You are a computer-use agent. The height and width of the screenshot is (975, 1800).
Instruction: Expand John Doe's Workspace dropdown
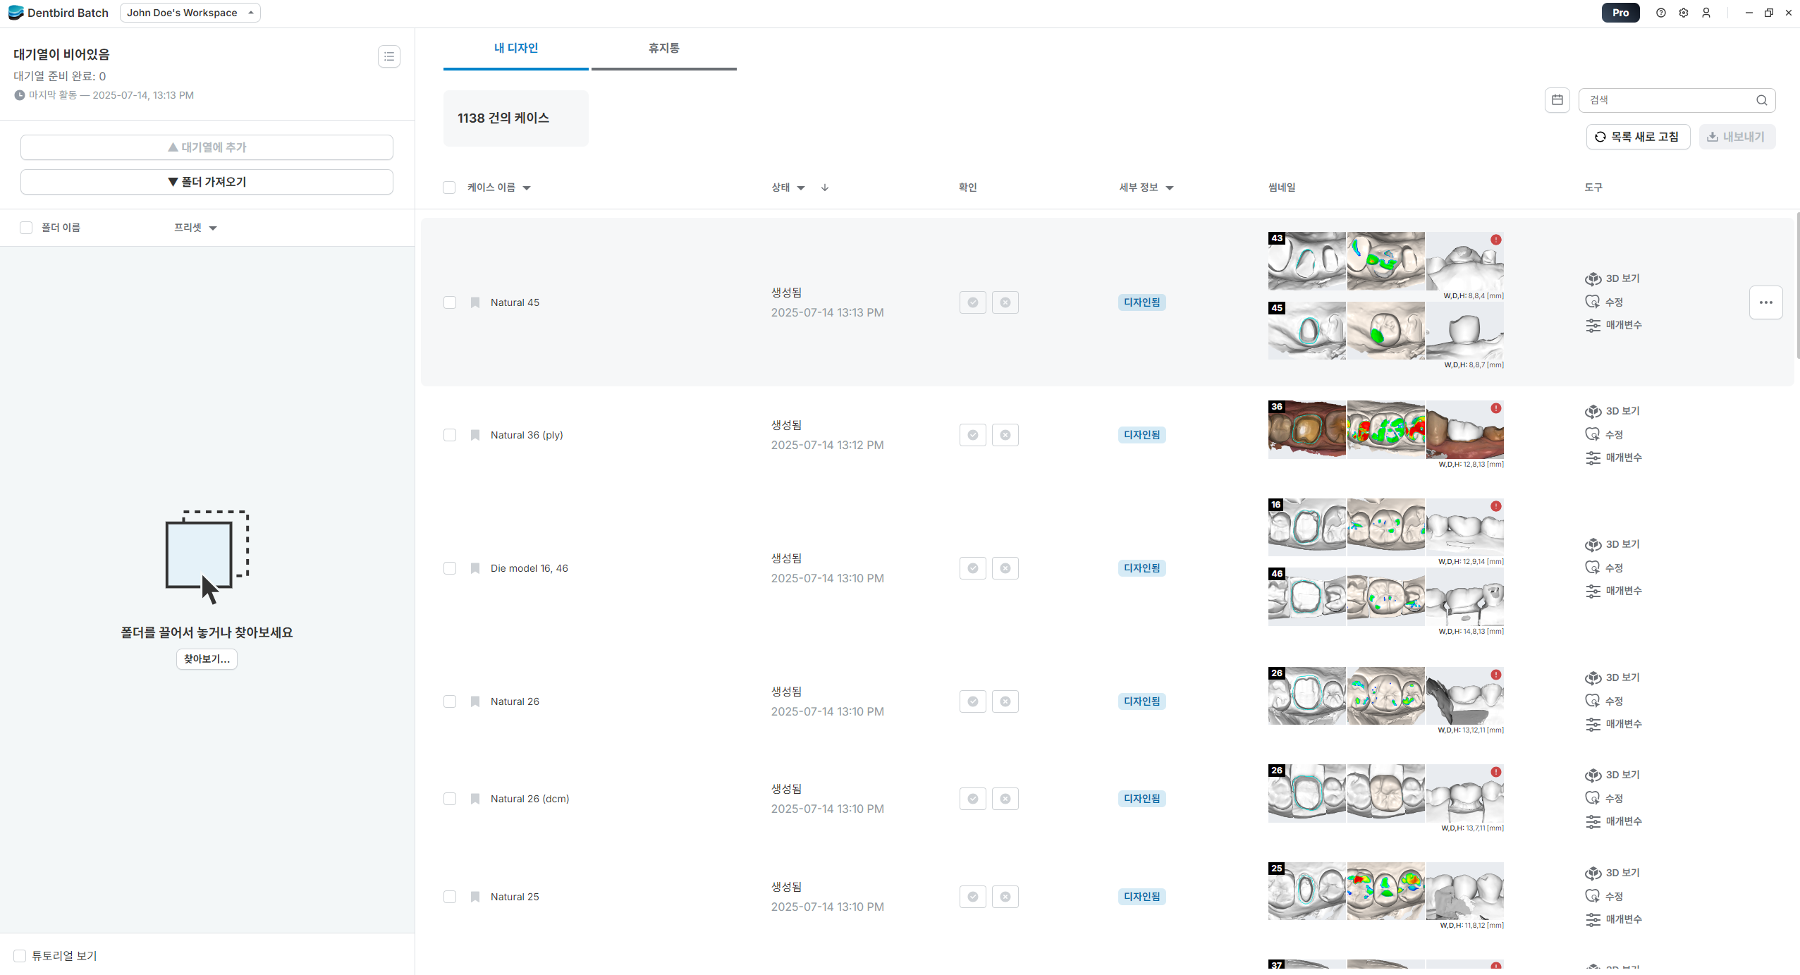coord(190,13)
